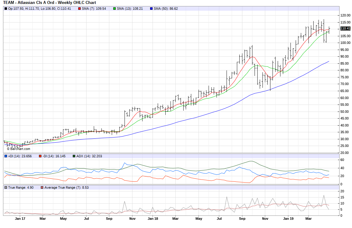This screenshot has width=352, height=228.
Task: Click the green SMA (13) legend marker
Action: pyautogui.click(x=114, y=9)
